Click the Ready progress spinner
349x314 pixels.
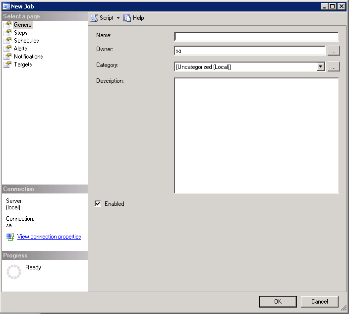tap(14, 272)
